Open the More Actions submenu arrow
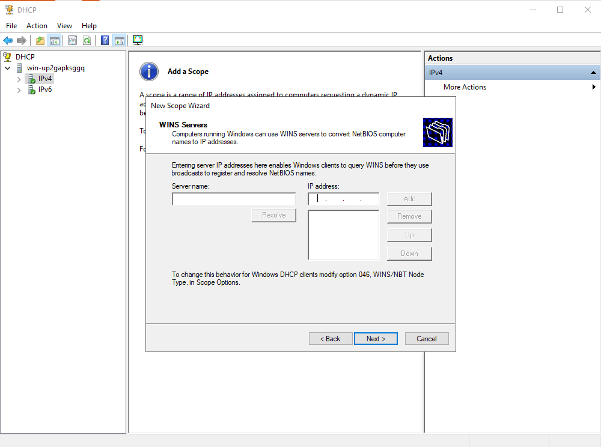This screenshot has width=601, height=447. pyautogui.click(x=594, y=87)
